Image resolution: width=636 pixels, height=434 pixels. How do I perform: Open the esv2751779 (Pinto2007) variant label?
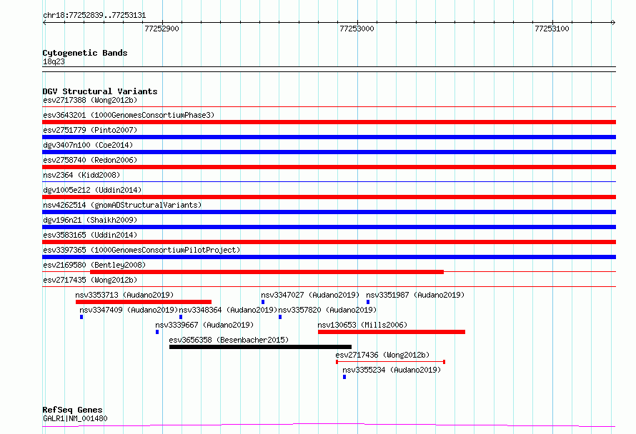(x=90, y=130)
